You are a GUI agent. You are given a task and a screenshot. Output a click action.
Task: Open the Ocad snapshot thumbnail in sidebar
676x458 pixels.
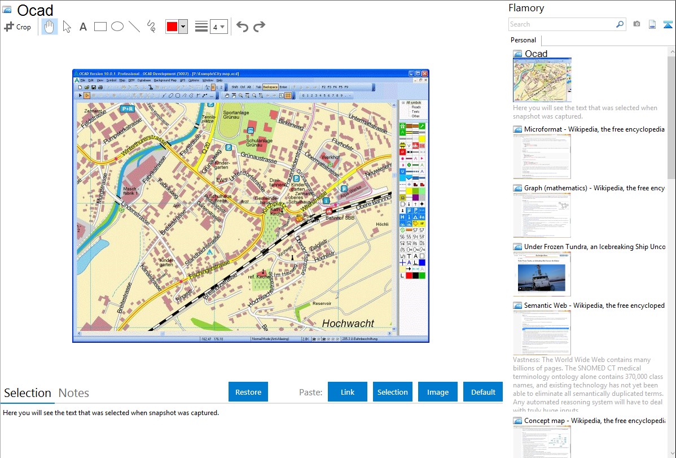tap(542, 80)
